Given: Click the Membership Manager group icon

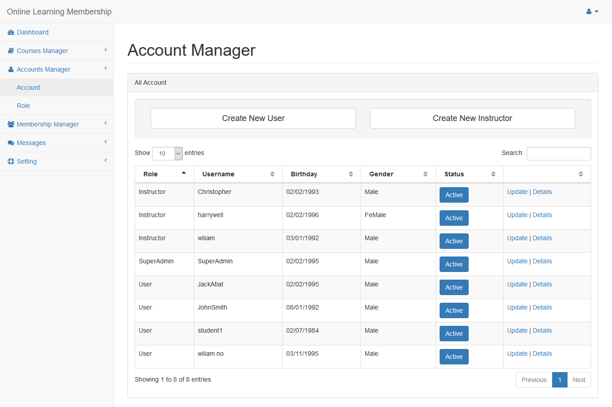Looking at the screenshot, I should tap(11, 124).
